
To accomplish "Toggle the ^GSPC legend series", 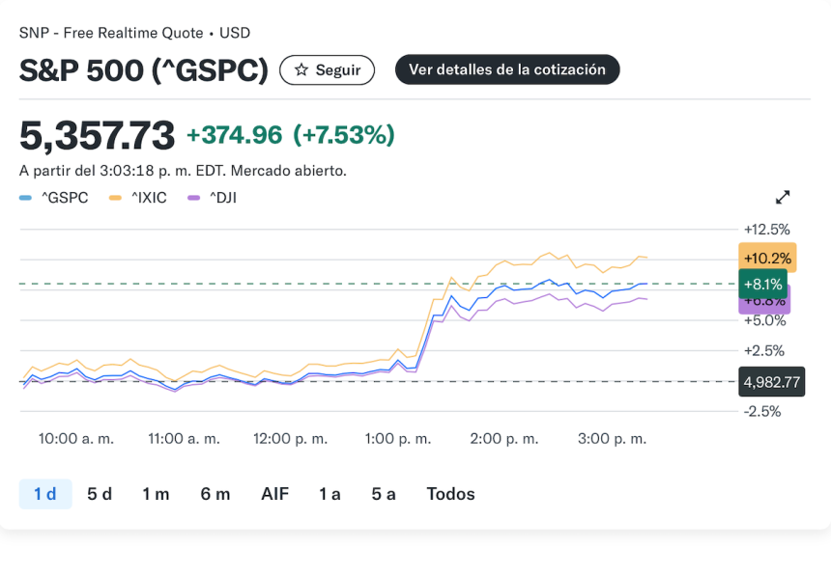I will tap(55, 198).
